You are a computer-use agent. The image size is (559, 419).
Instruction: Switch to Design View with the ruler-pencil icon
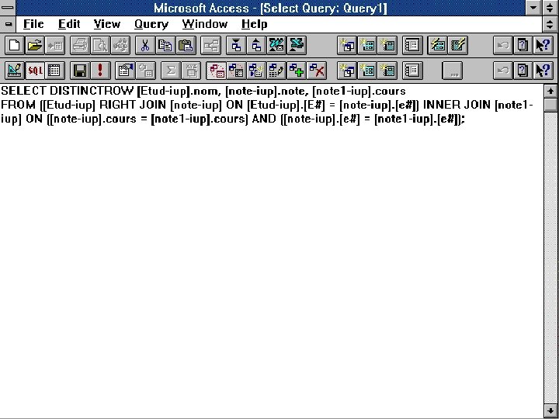(15, 71)
